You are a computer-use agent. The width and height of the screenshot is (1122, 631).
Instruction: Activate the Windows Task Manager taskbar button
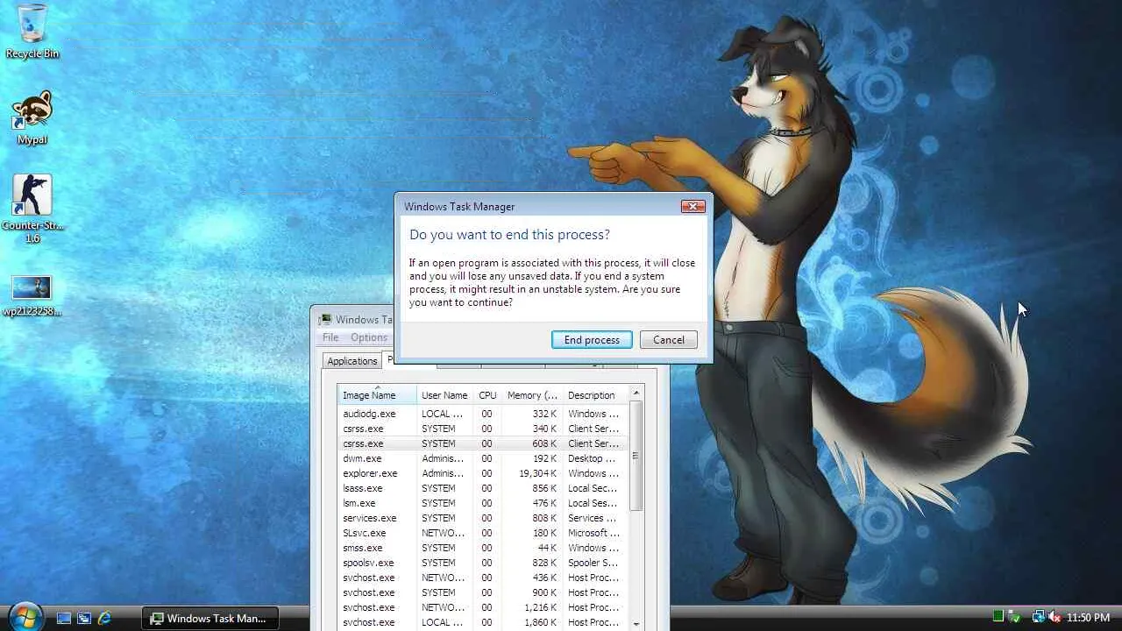210,618
